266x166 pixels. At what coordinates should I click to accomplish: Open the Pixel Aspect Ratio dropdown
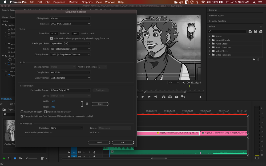pos(70,43)
